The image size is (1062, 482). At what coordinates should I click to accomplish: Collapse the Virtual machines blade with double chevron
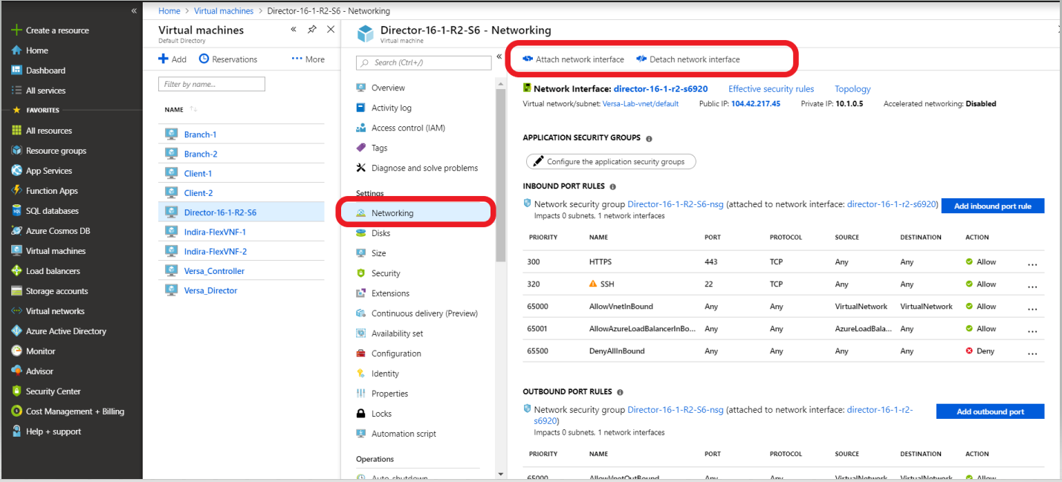click(294, 30)
